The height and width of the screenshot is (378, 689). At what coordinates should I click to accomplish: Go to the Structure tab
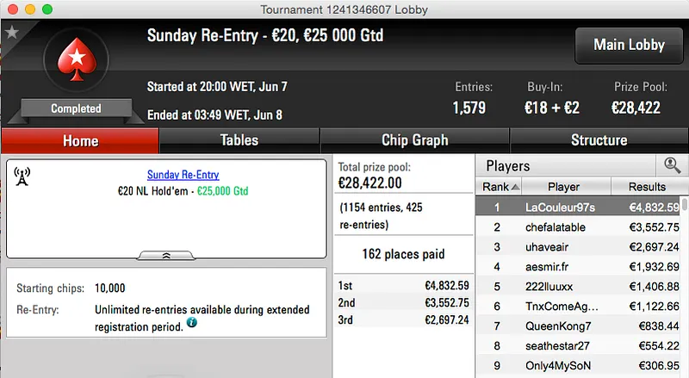coord(599,140)
